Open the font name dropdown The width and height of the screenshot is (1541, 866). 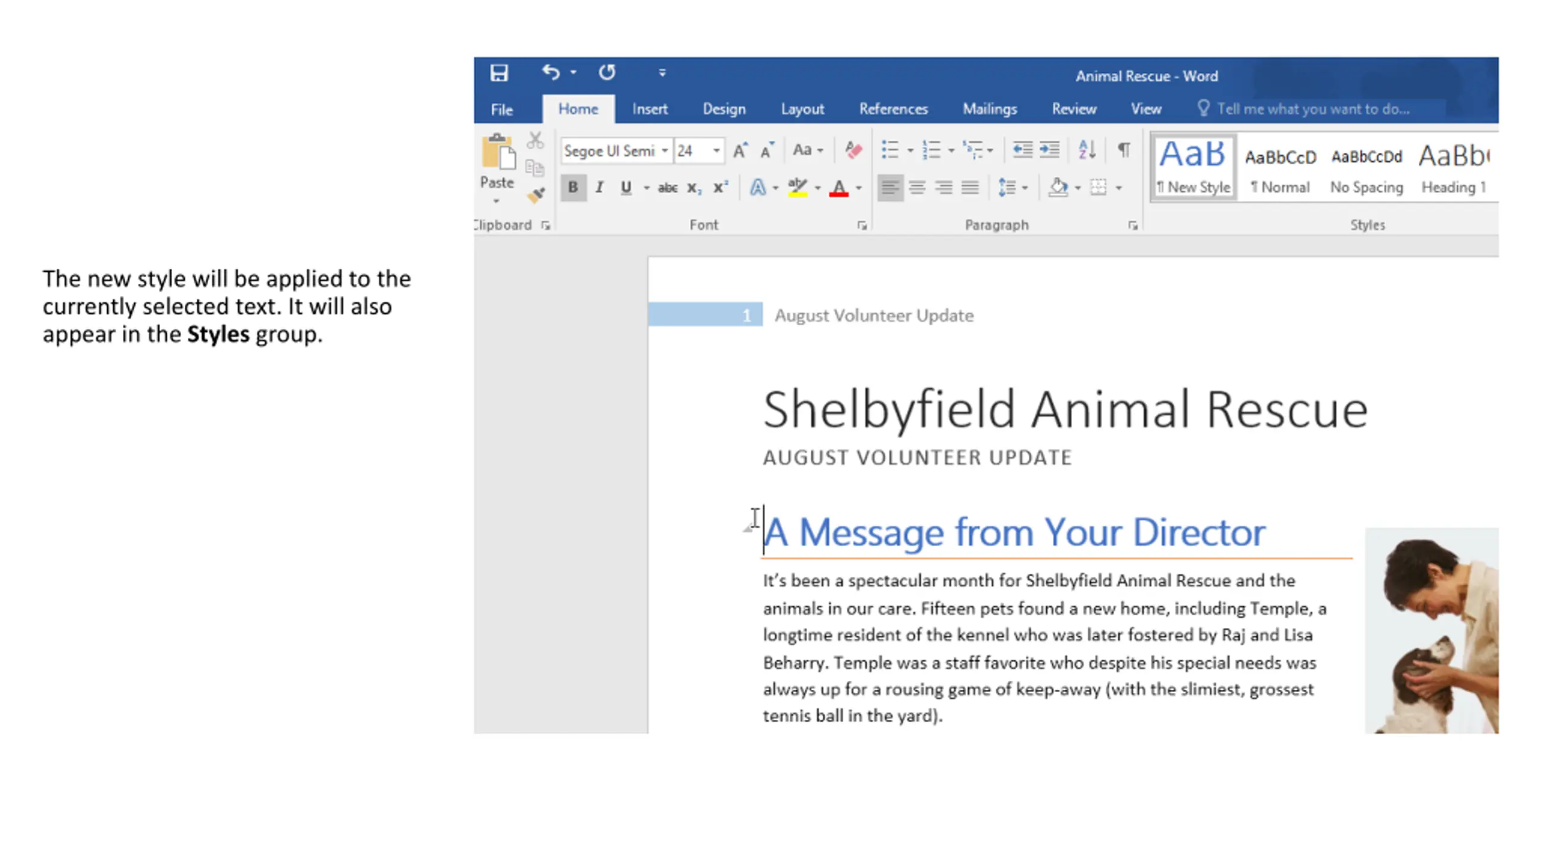point(665,150)
